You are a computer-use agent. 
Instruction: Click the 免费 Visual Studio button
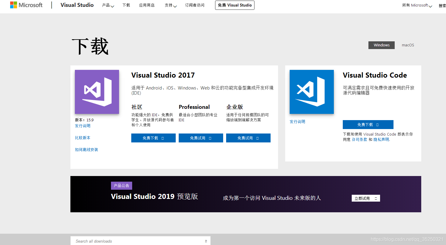[235, 5]
